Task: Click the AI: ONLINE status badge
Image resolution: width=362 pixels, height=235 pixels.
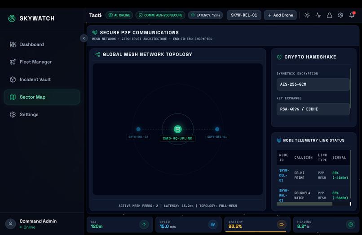Action: pos(119,15)
